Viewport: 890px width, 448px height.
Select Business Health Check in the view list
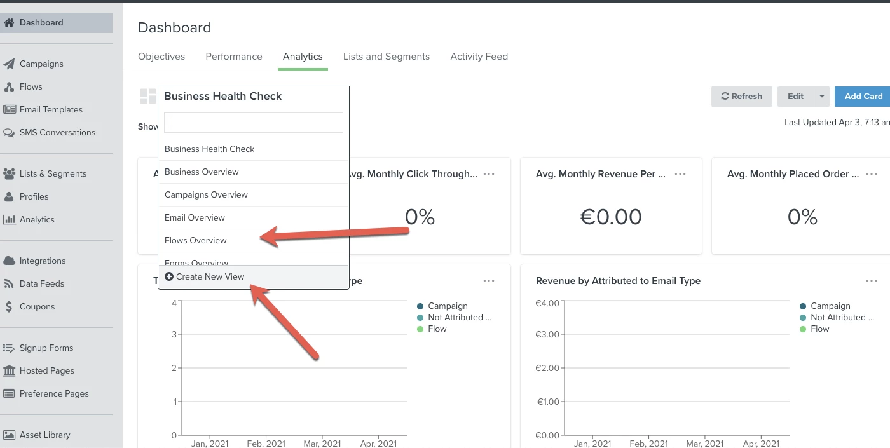254,149
